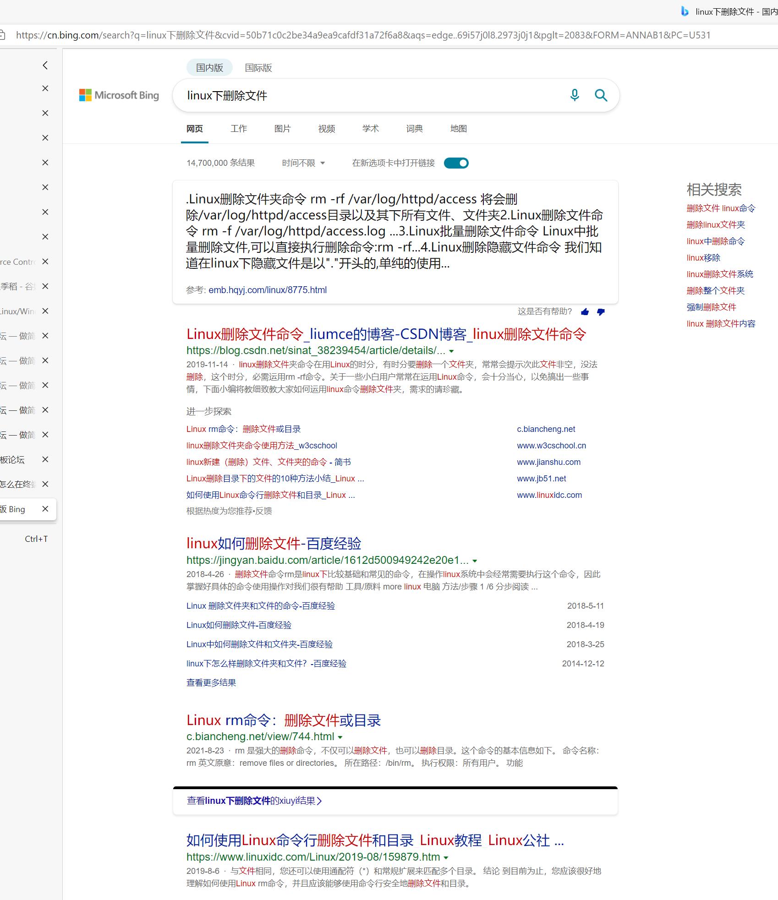
Task: Expand dropdown arrow next to jingyan.baidu URL
Action: point(475,561)
